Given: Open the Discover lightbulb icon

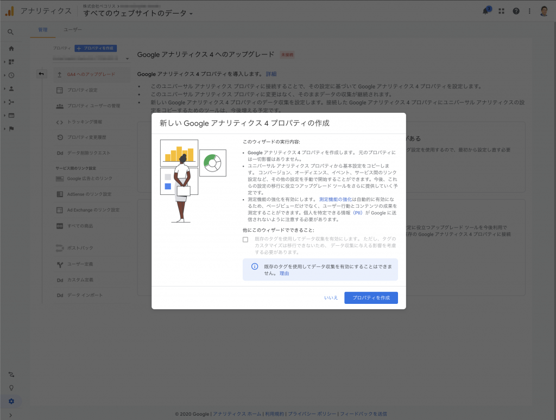Looking at the screenshot, I should (x=11, y=388).
